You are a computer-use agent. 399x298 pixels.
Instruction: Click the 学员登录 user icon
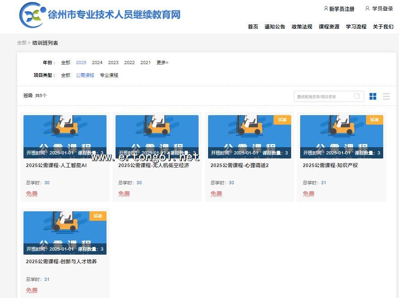point(367,9)
